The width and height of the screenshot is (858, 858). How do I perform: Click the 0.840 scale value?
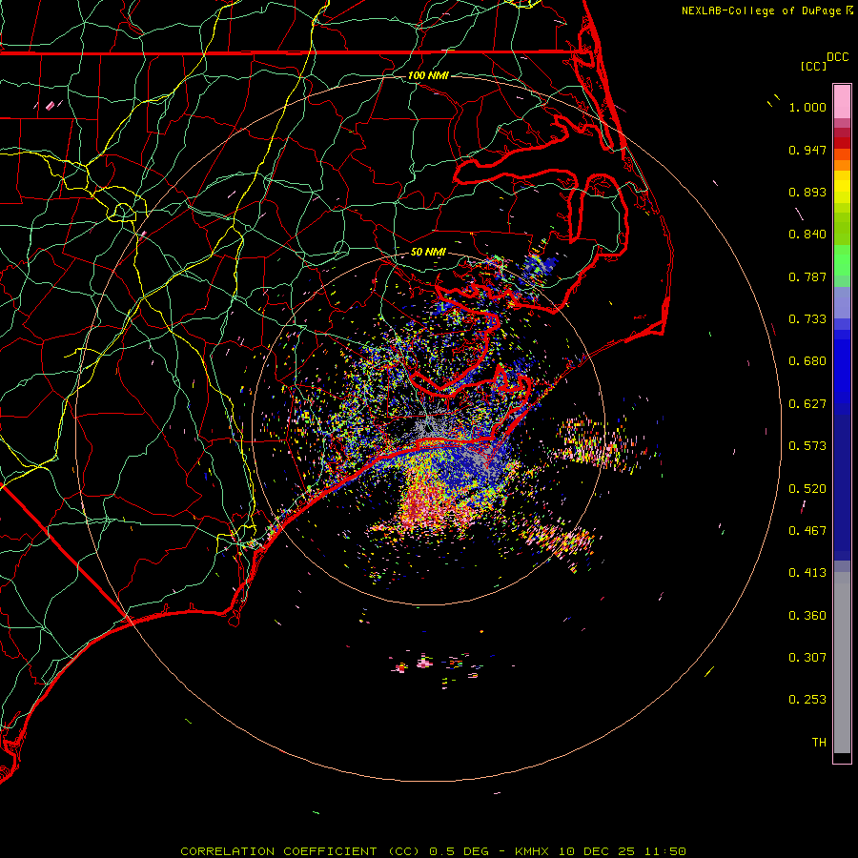pos(807,235)
